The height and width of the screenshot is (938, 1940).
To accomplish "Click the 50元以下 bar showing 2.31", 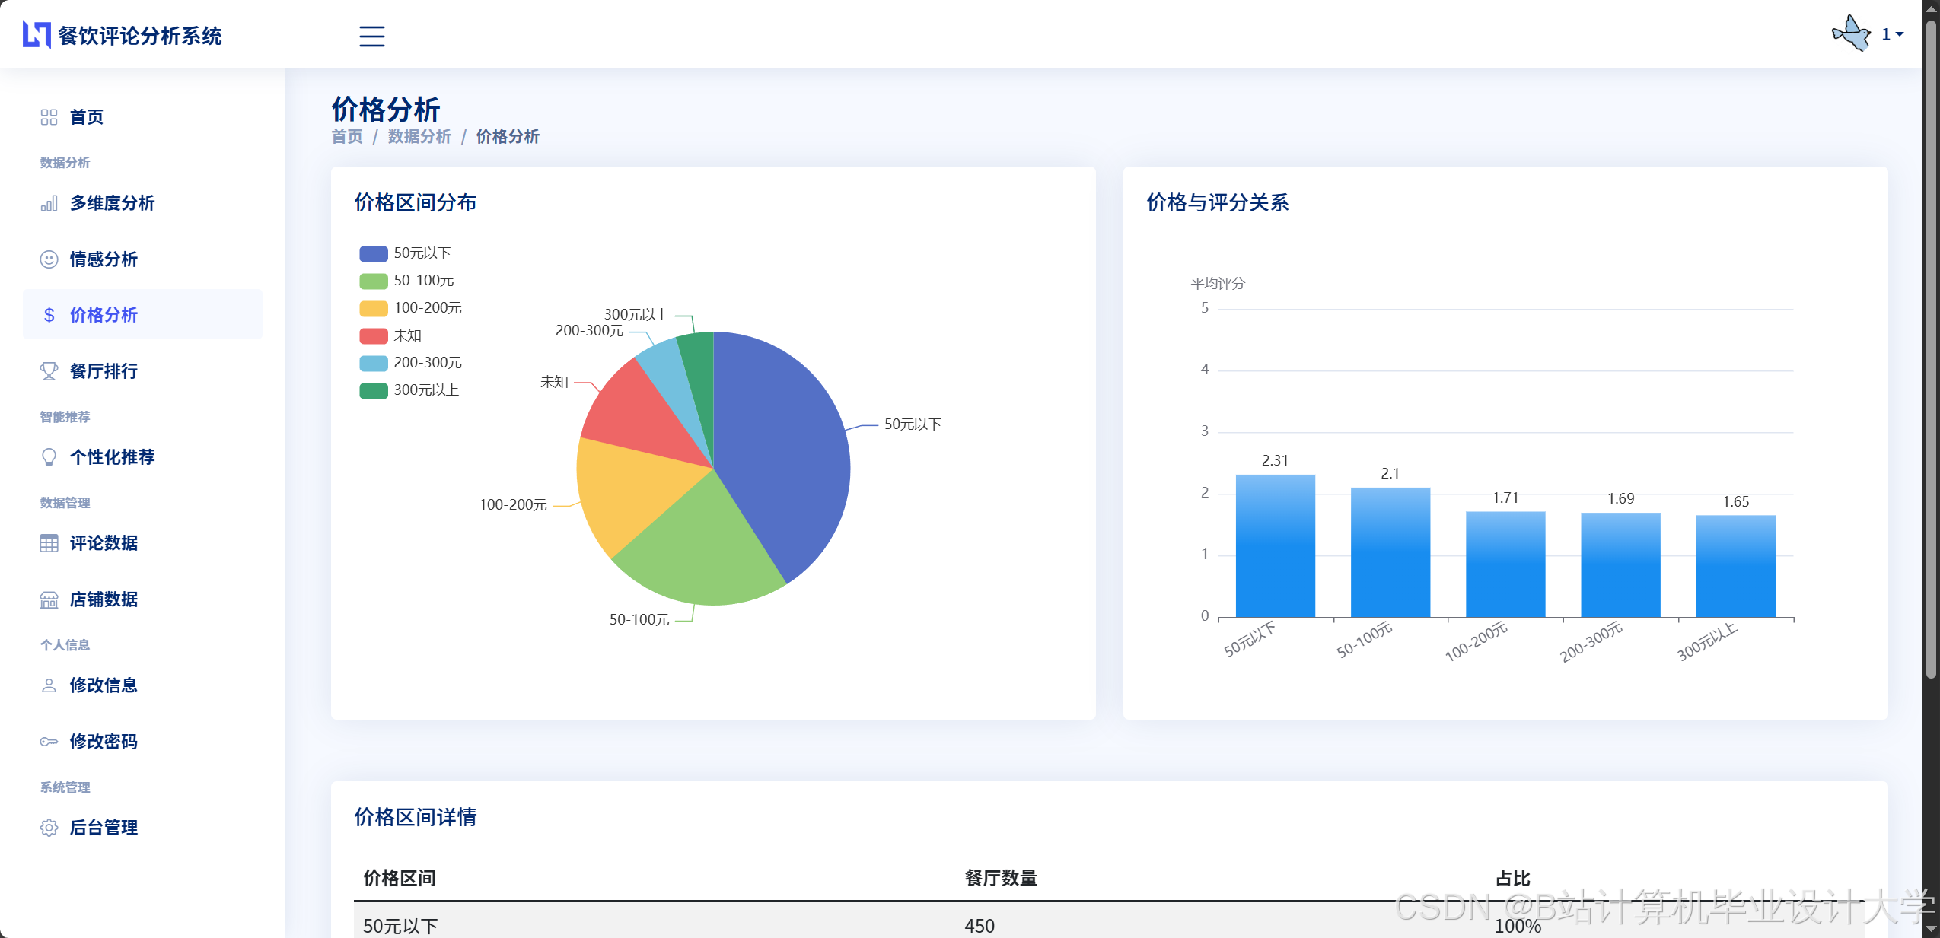I will coord(1275,545).
